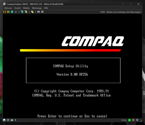Click the second status bar drive icon
Image resolution: width=145 pixels, height=125 pixels.
pos(8,120)
